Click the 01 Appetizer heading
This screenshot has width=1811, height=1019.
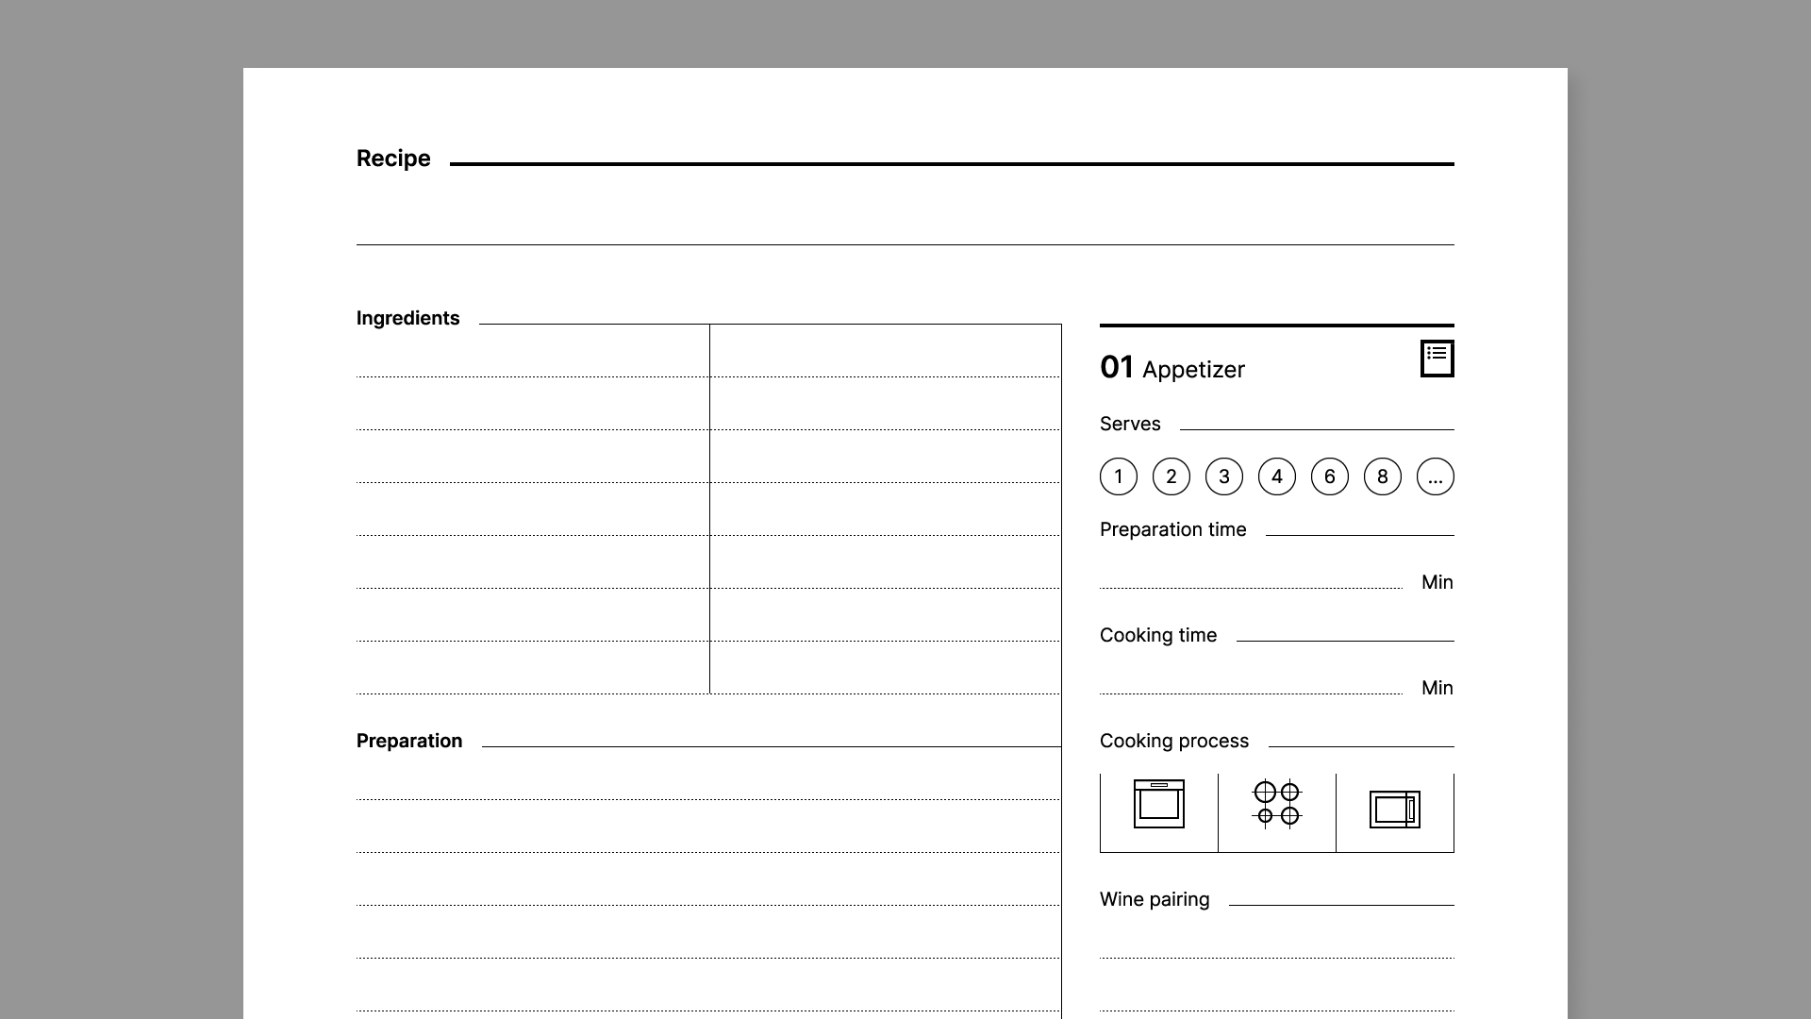click(x=1172, y=368)
